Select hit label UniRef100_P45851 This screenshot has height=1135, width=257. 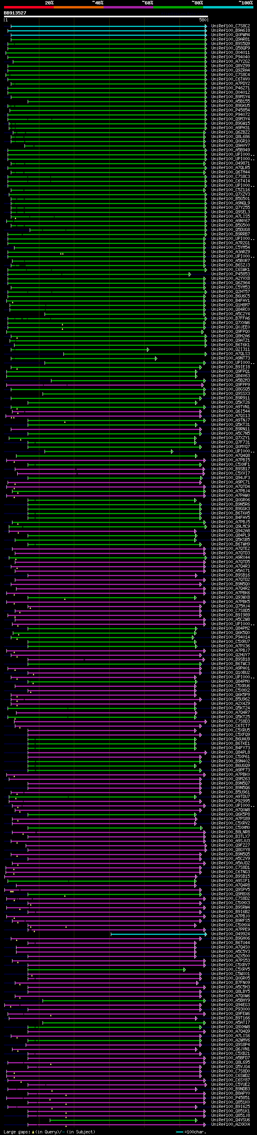(x=230, y=1098)
